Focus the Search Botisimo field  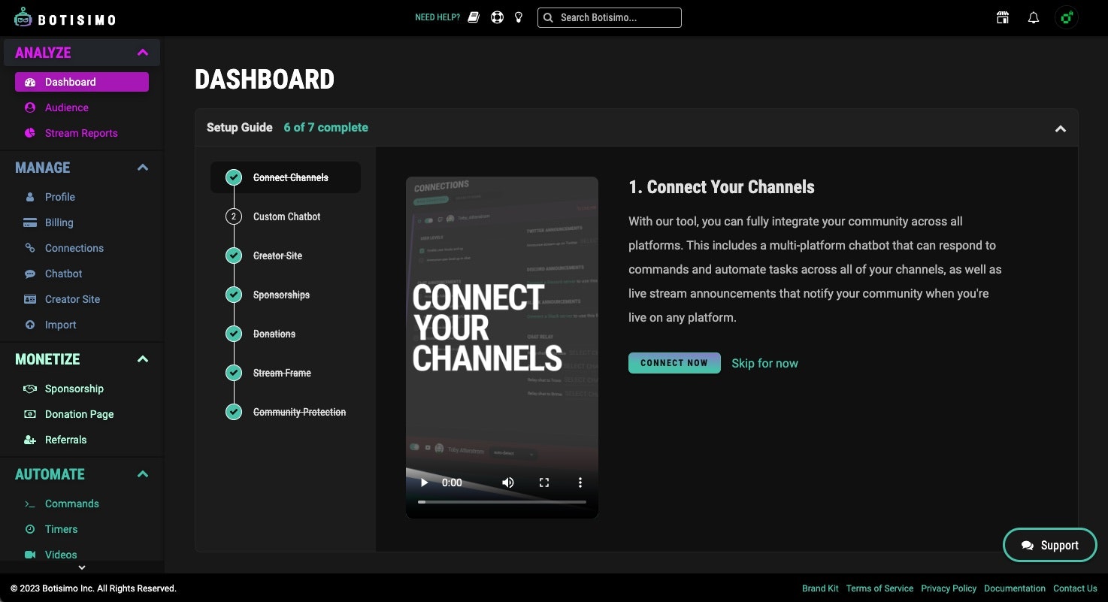click(610, 17)
